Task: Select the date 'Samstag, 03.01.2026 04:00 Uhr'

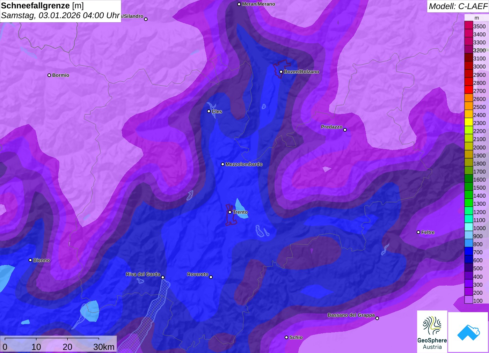Action: click(x=60, y=16)
